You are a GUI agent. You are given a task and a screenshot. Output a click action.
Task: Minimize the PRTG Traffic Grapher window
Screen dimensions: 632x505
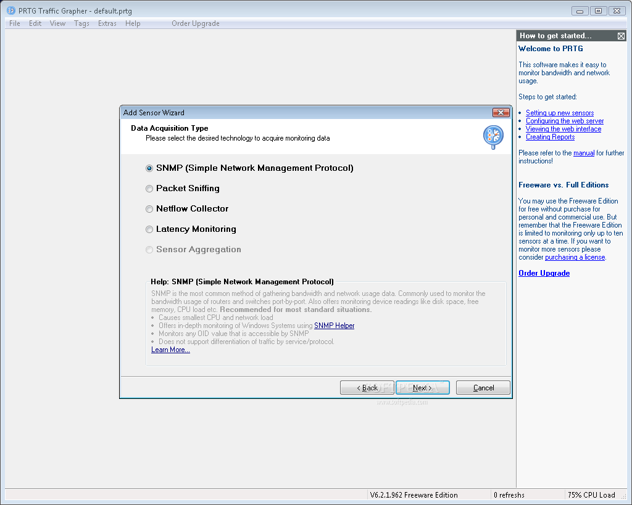[580, 11]
